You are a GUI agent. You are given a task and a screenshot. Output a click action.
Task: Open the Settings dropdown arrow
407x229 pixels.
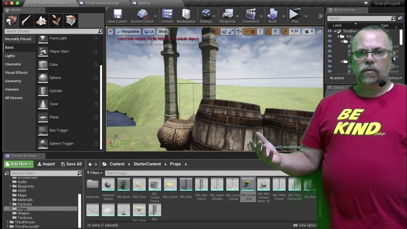[214, 16]
